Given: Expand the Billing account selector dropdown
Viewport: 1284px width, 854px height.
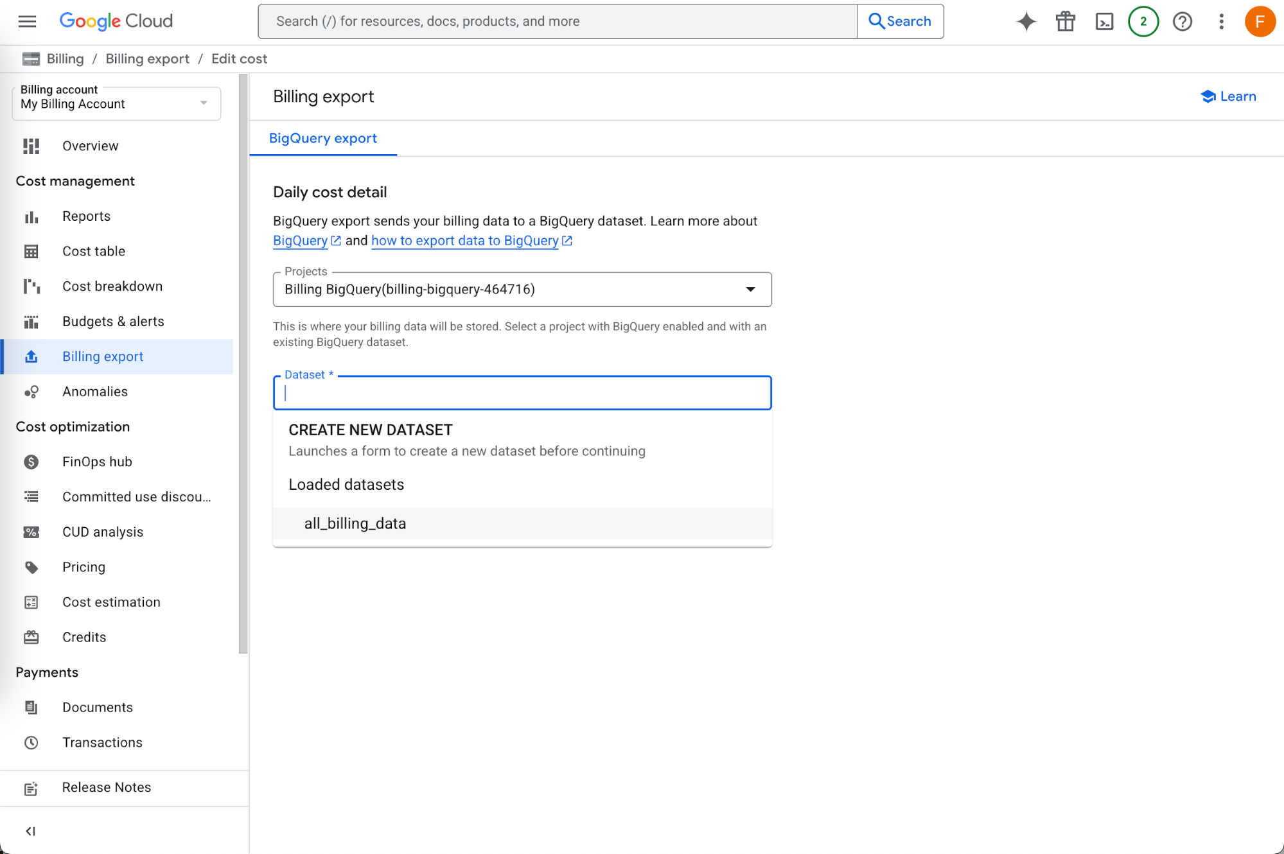Looking at the screenshot, I should 116,103.
